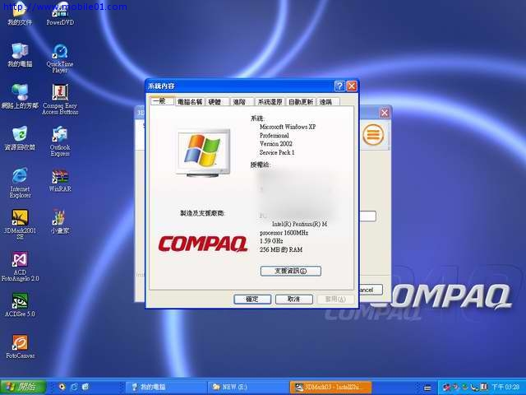Select the ACD FotoAngelo 2.0 icon
The height and width of the screenshot is (395, 526).
(20, 266)
